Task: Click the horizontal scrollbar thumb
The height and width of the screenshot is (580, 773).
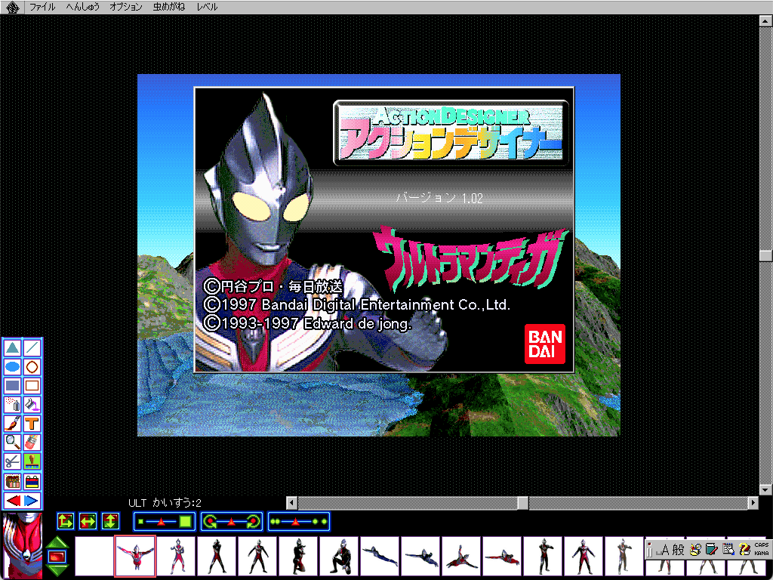Action: [522, 502]
